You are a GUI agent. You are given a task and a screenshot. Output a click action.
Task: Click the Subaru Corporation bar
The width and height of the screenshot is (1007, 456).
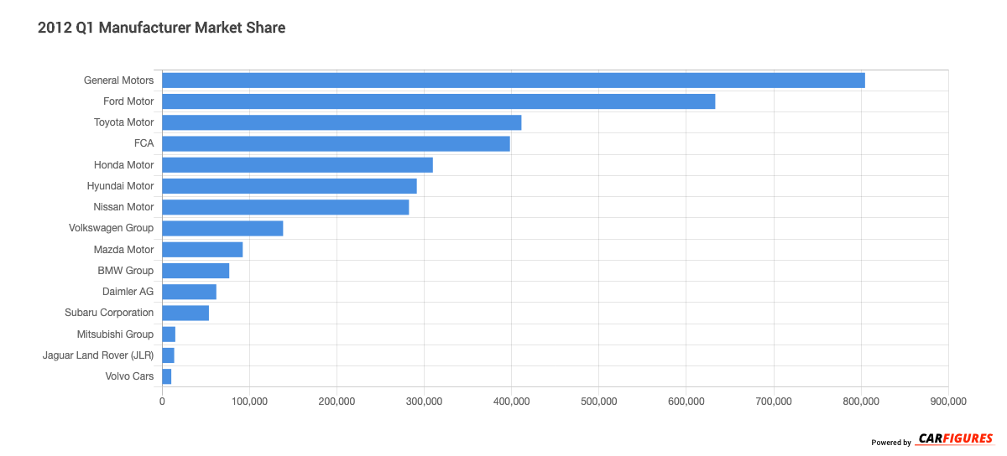click(185, 313)
